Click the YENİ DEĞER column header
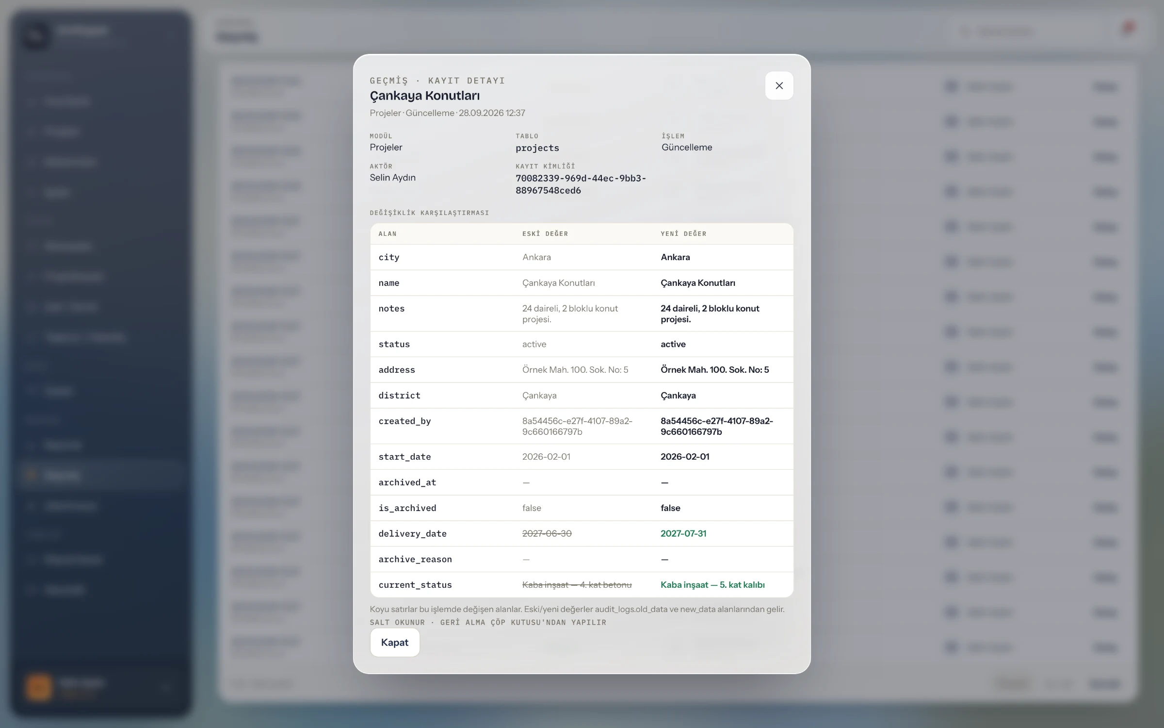Screen dimensions: 1164x728 [x=683, y=234]
